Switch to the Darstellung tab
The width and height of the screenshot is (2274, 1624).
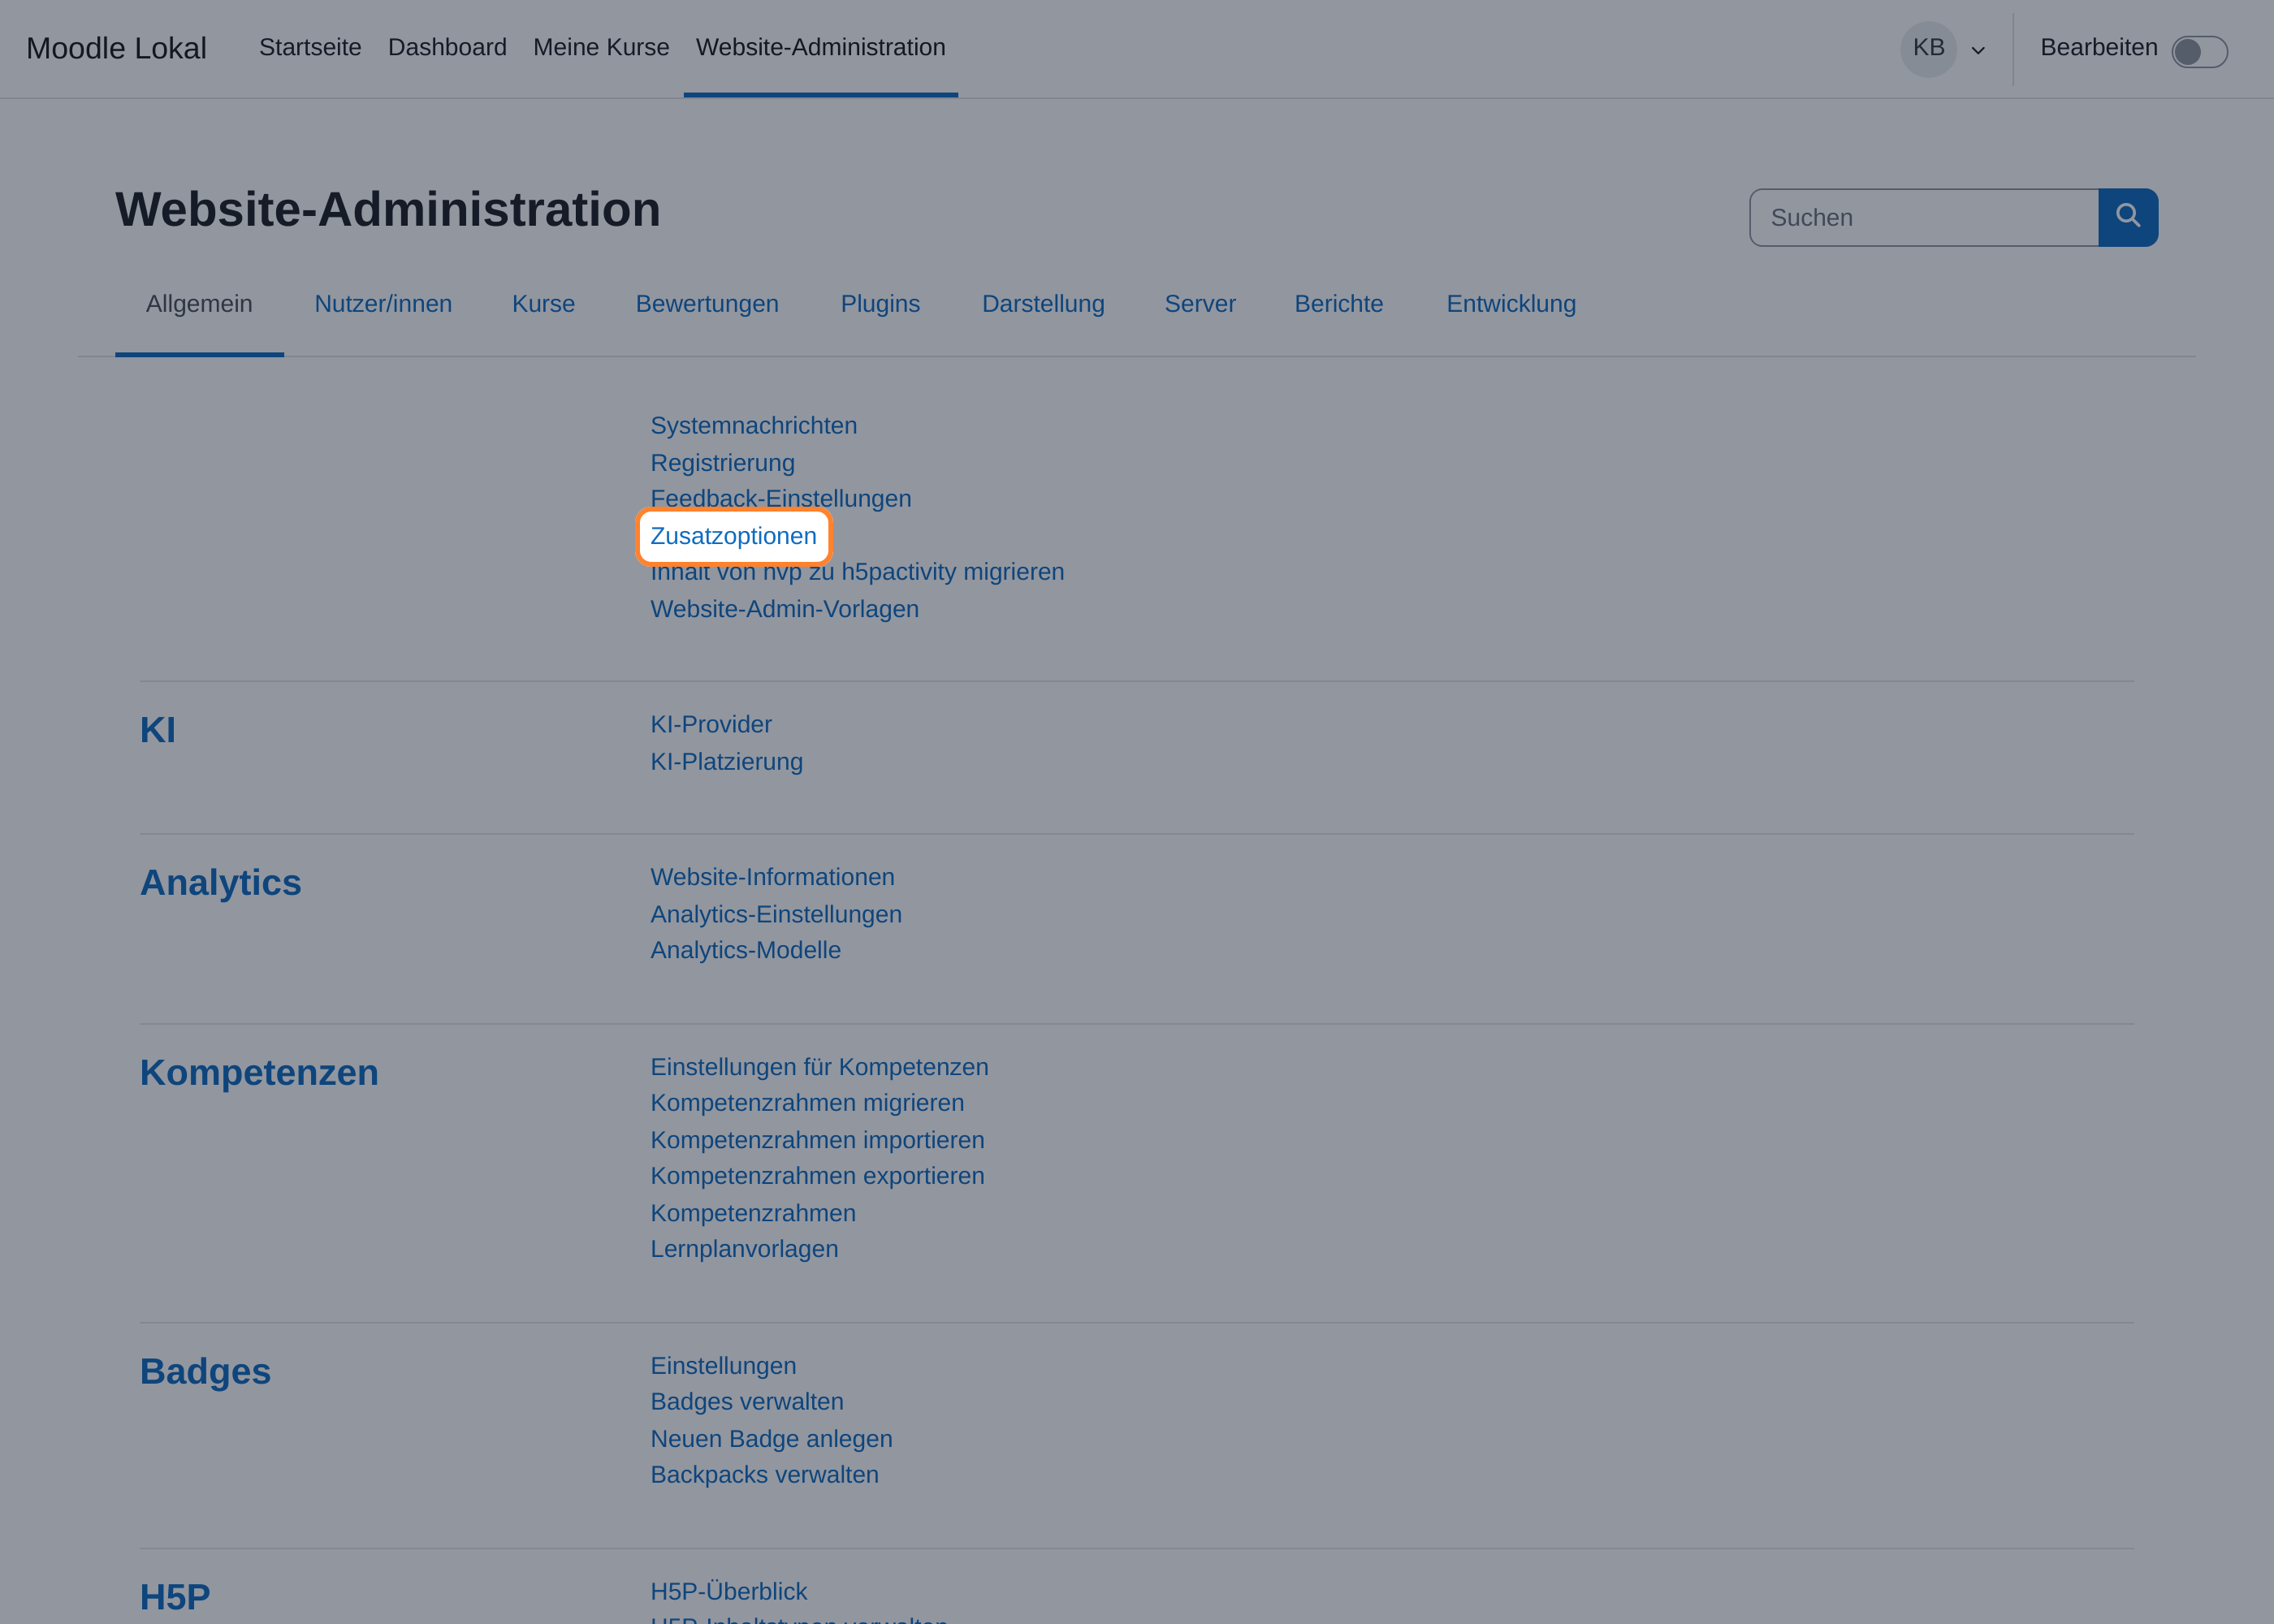[x=1043, y=304]
